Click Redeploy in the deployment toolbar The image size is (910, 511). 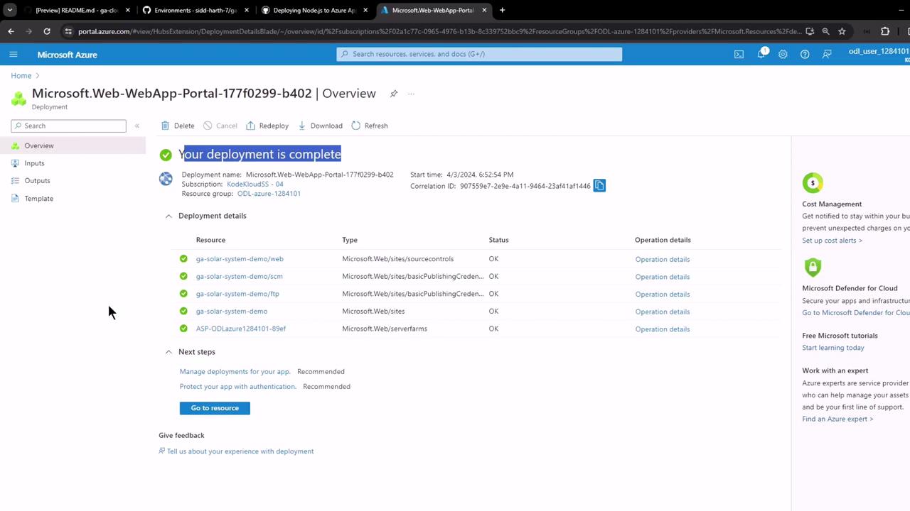pyautogui.click(x=267, y=126)
